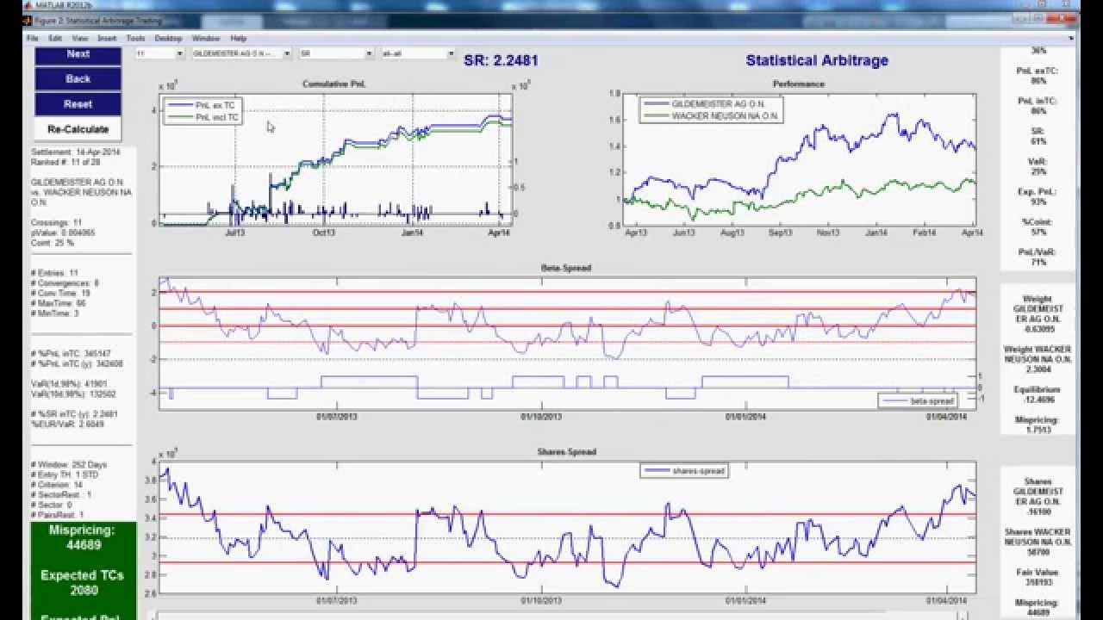
Task: Click the MATLAB icon in the main title bar
Action: (28, 4)
